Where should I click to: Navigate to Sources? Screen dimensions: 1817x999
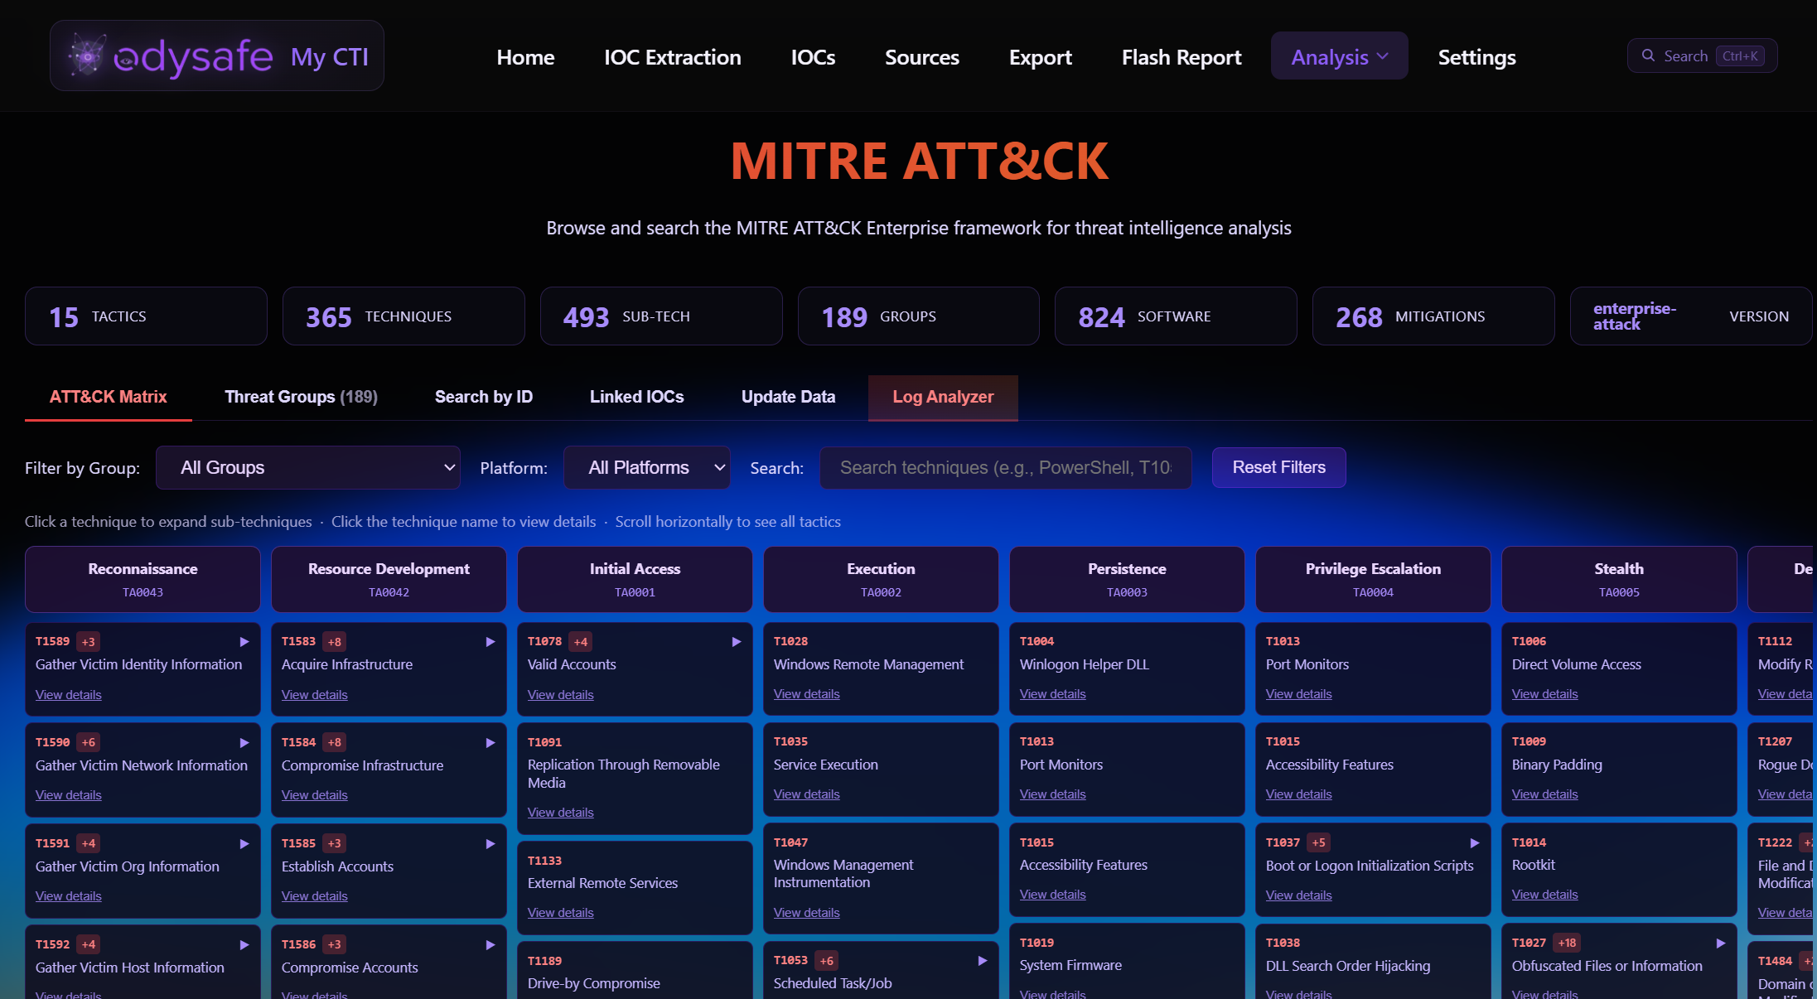(x=921, y=57)
